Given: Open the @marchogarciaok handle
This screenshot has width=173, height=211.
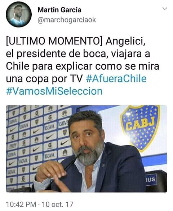Looking at the screenshot, I should 67,20.
